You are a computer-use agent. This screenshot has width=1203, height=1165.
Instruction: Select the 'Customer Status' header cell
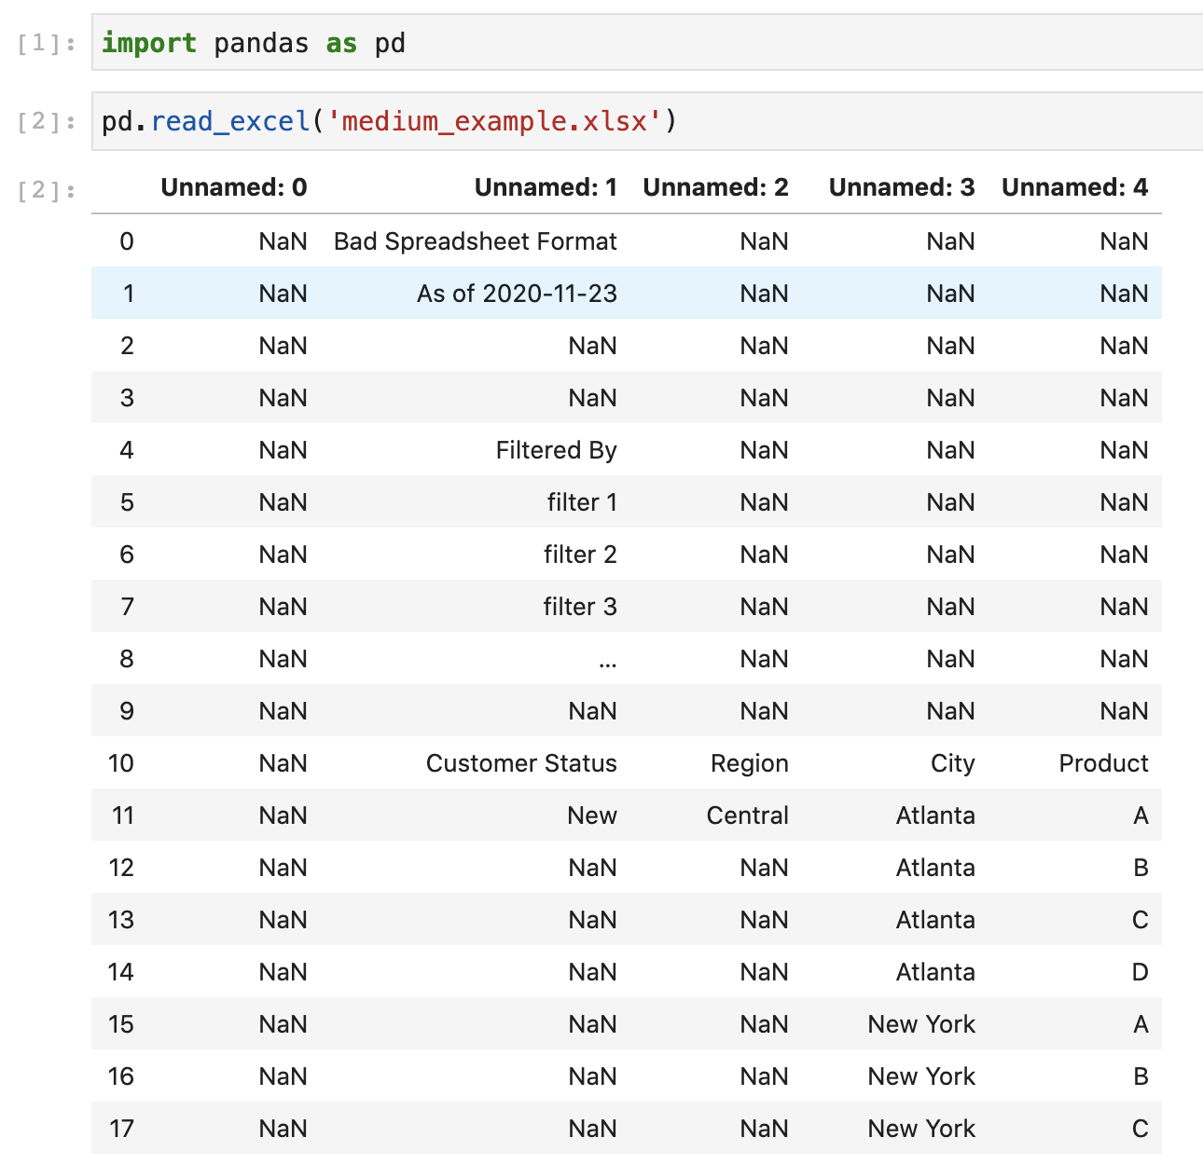pyautogui.click(x=521, y=762)
